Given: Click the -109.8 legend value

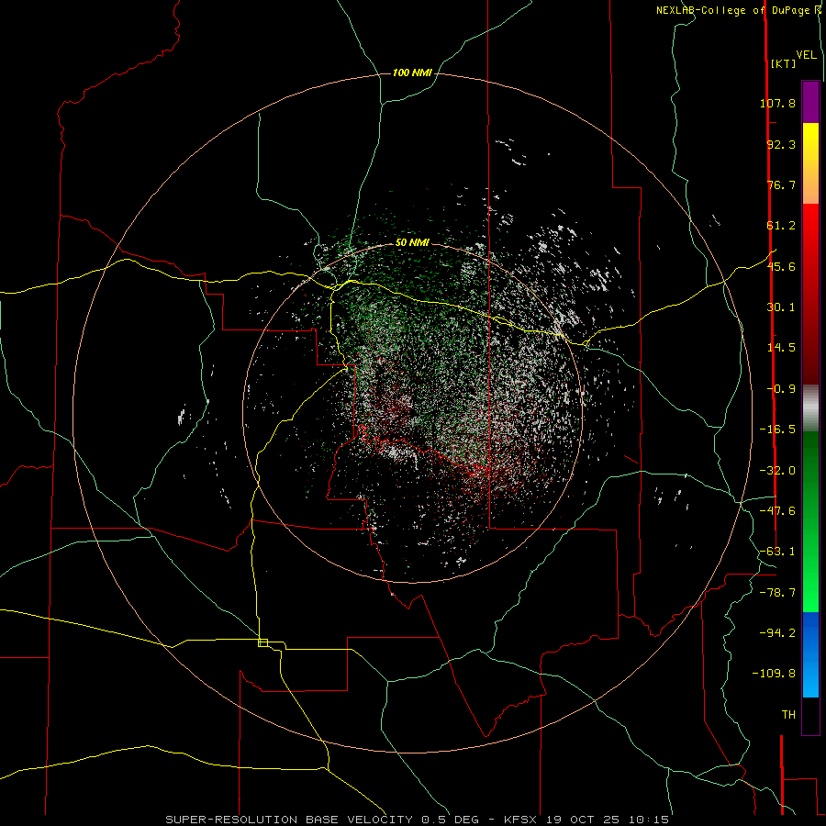Looking at the screenshot, I should pyautogui.click(x=774, y=674).
